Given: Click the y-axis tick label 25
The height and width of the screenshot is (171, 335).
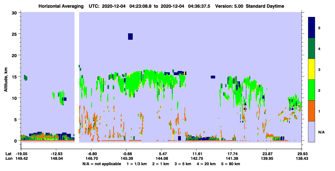Looking at the screenshot, I should (x=15, y=34).
